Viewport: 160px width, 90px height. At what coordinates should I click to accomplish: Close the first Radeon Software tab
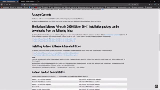17,1
